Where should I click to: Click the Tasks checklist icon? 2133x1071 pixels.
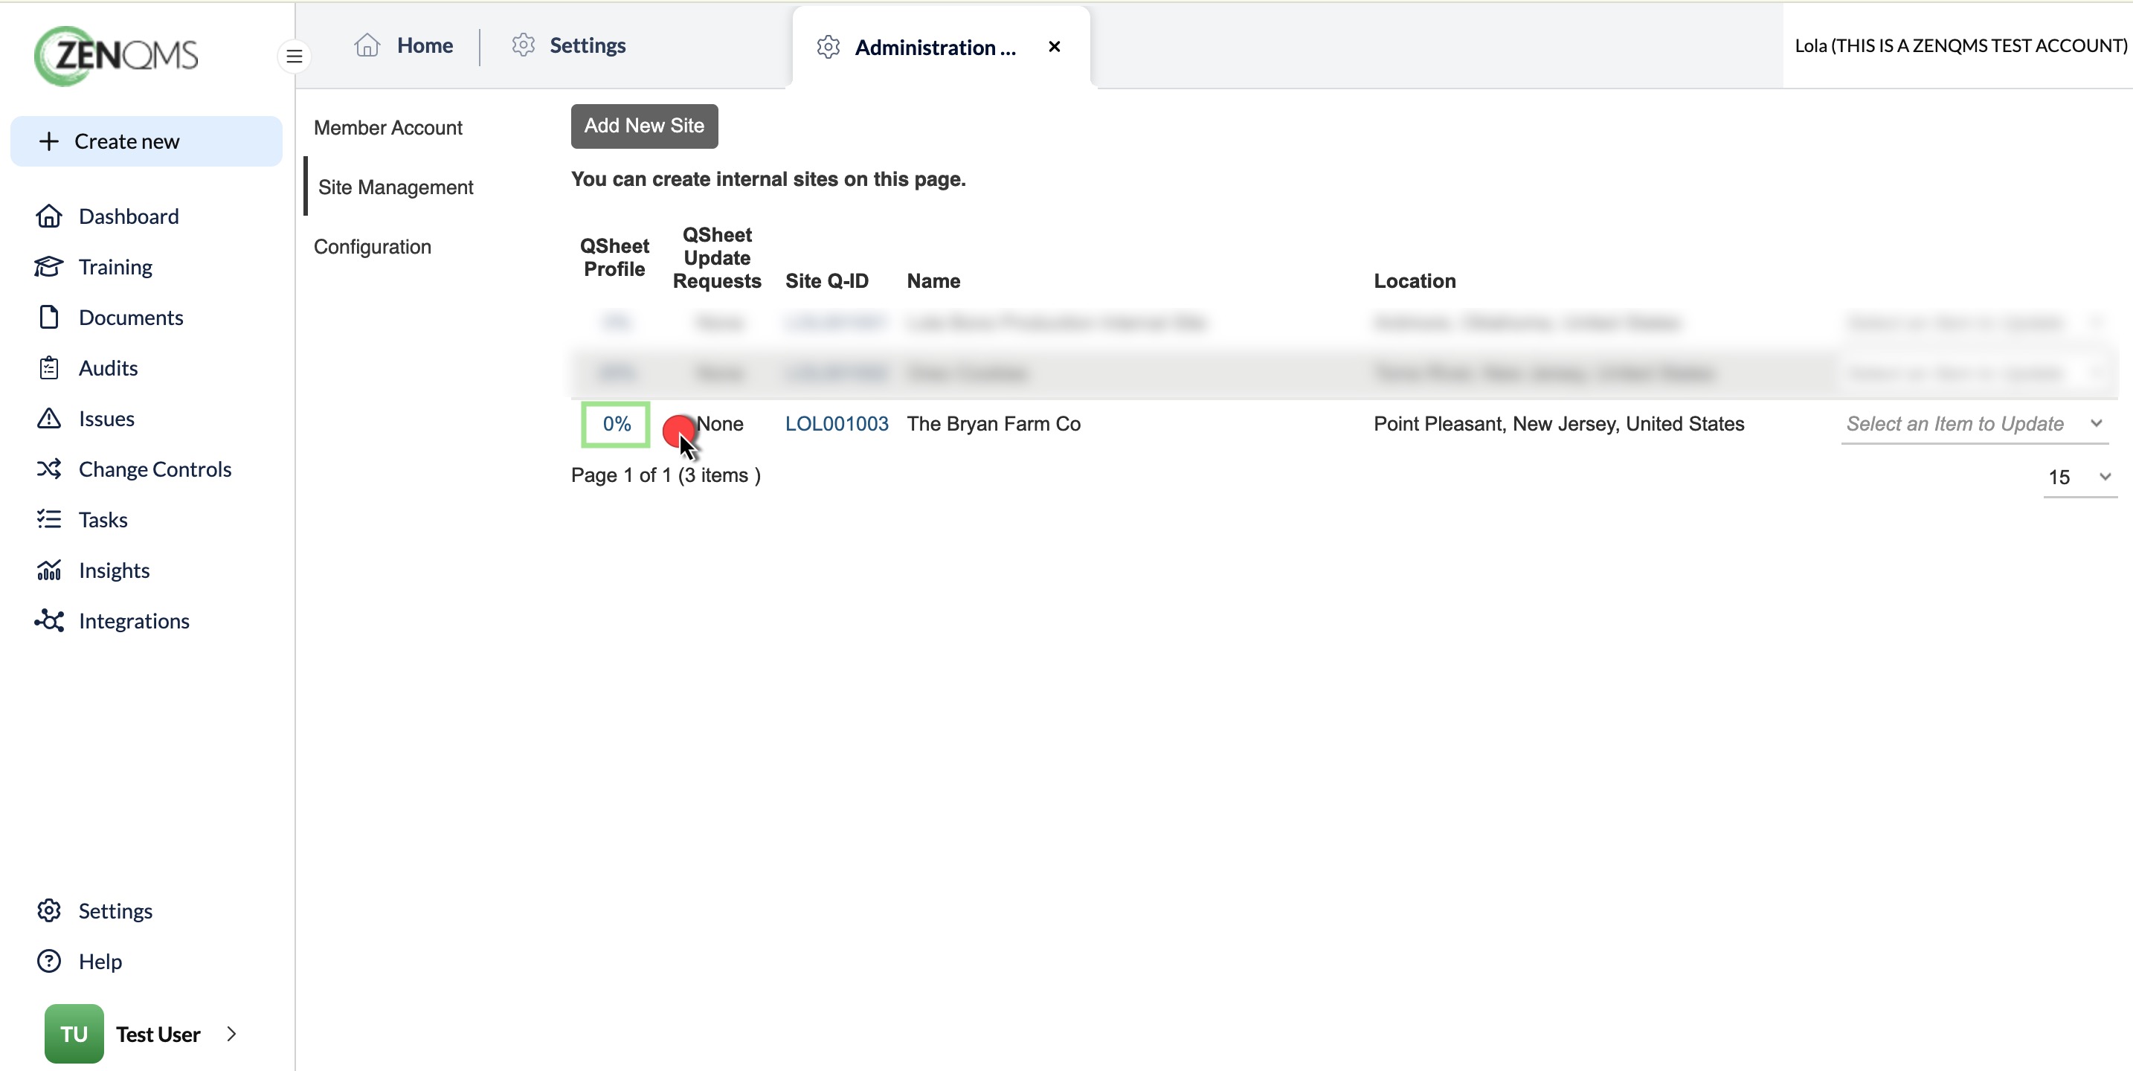49,519
